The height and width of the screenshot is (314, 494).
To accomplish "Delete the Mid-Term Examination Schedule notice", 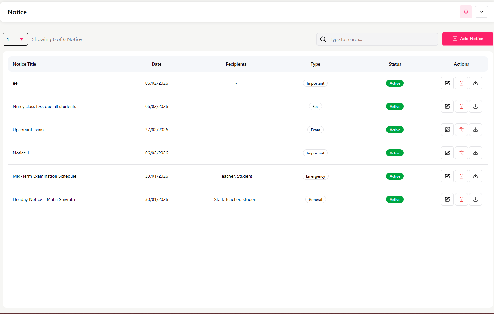I will [x=461, y=176].
